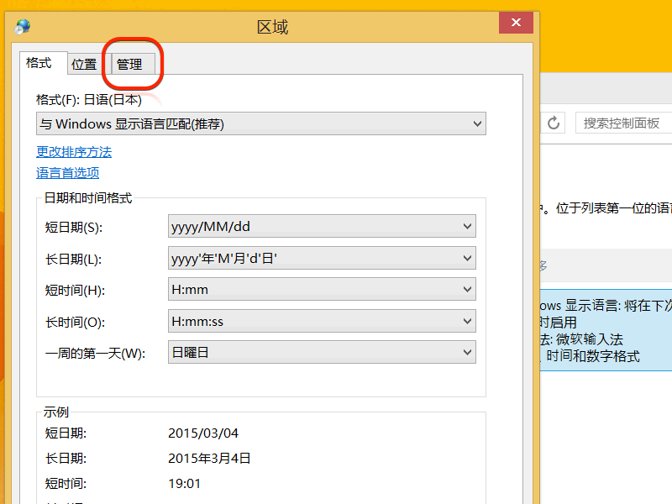Open the 语言首选项 link
Viewport: 672px width, 504px height.
point(67,173)
